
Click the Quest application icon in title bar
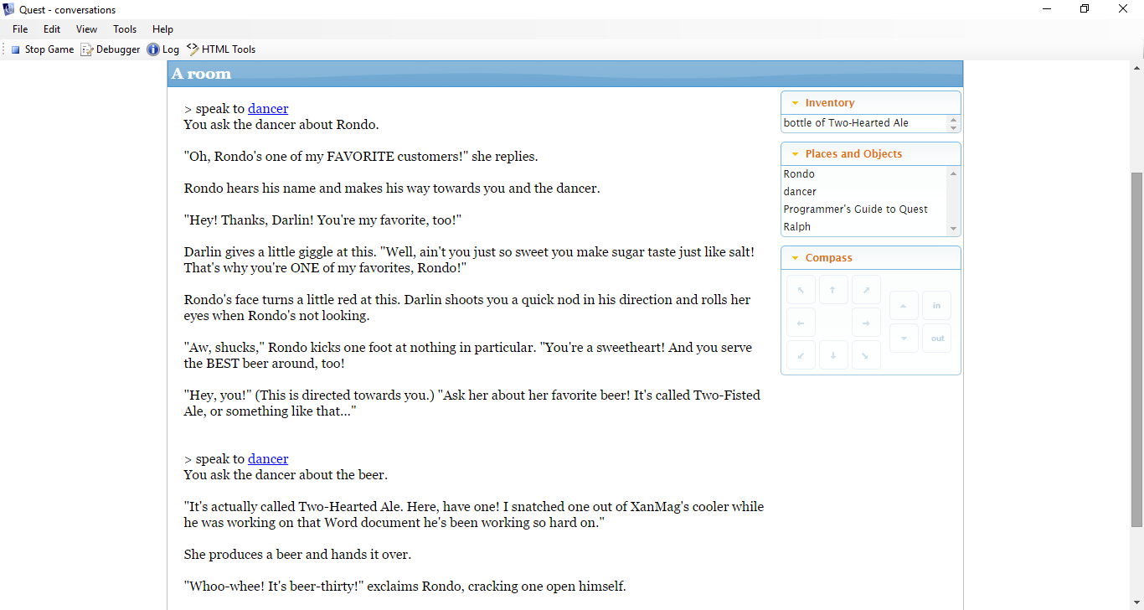9,9
